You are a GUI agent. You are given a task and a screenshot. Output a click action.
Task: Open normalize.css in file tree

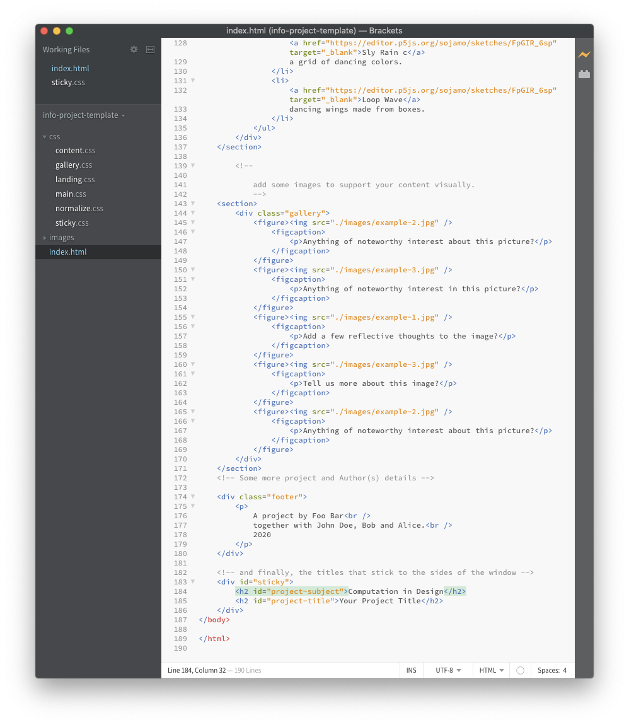tap(79, 209)
